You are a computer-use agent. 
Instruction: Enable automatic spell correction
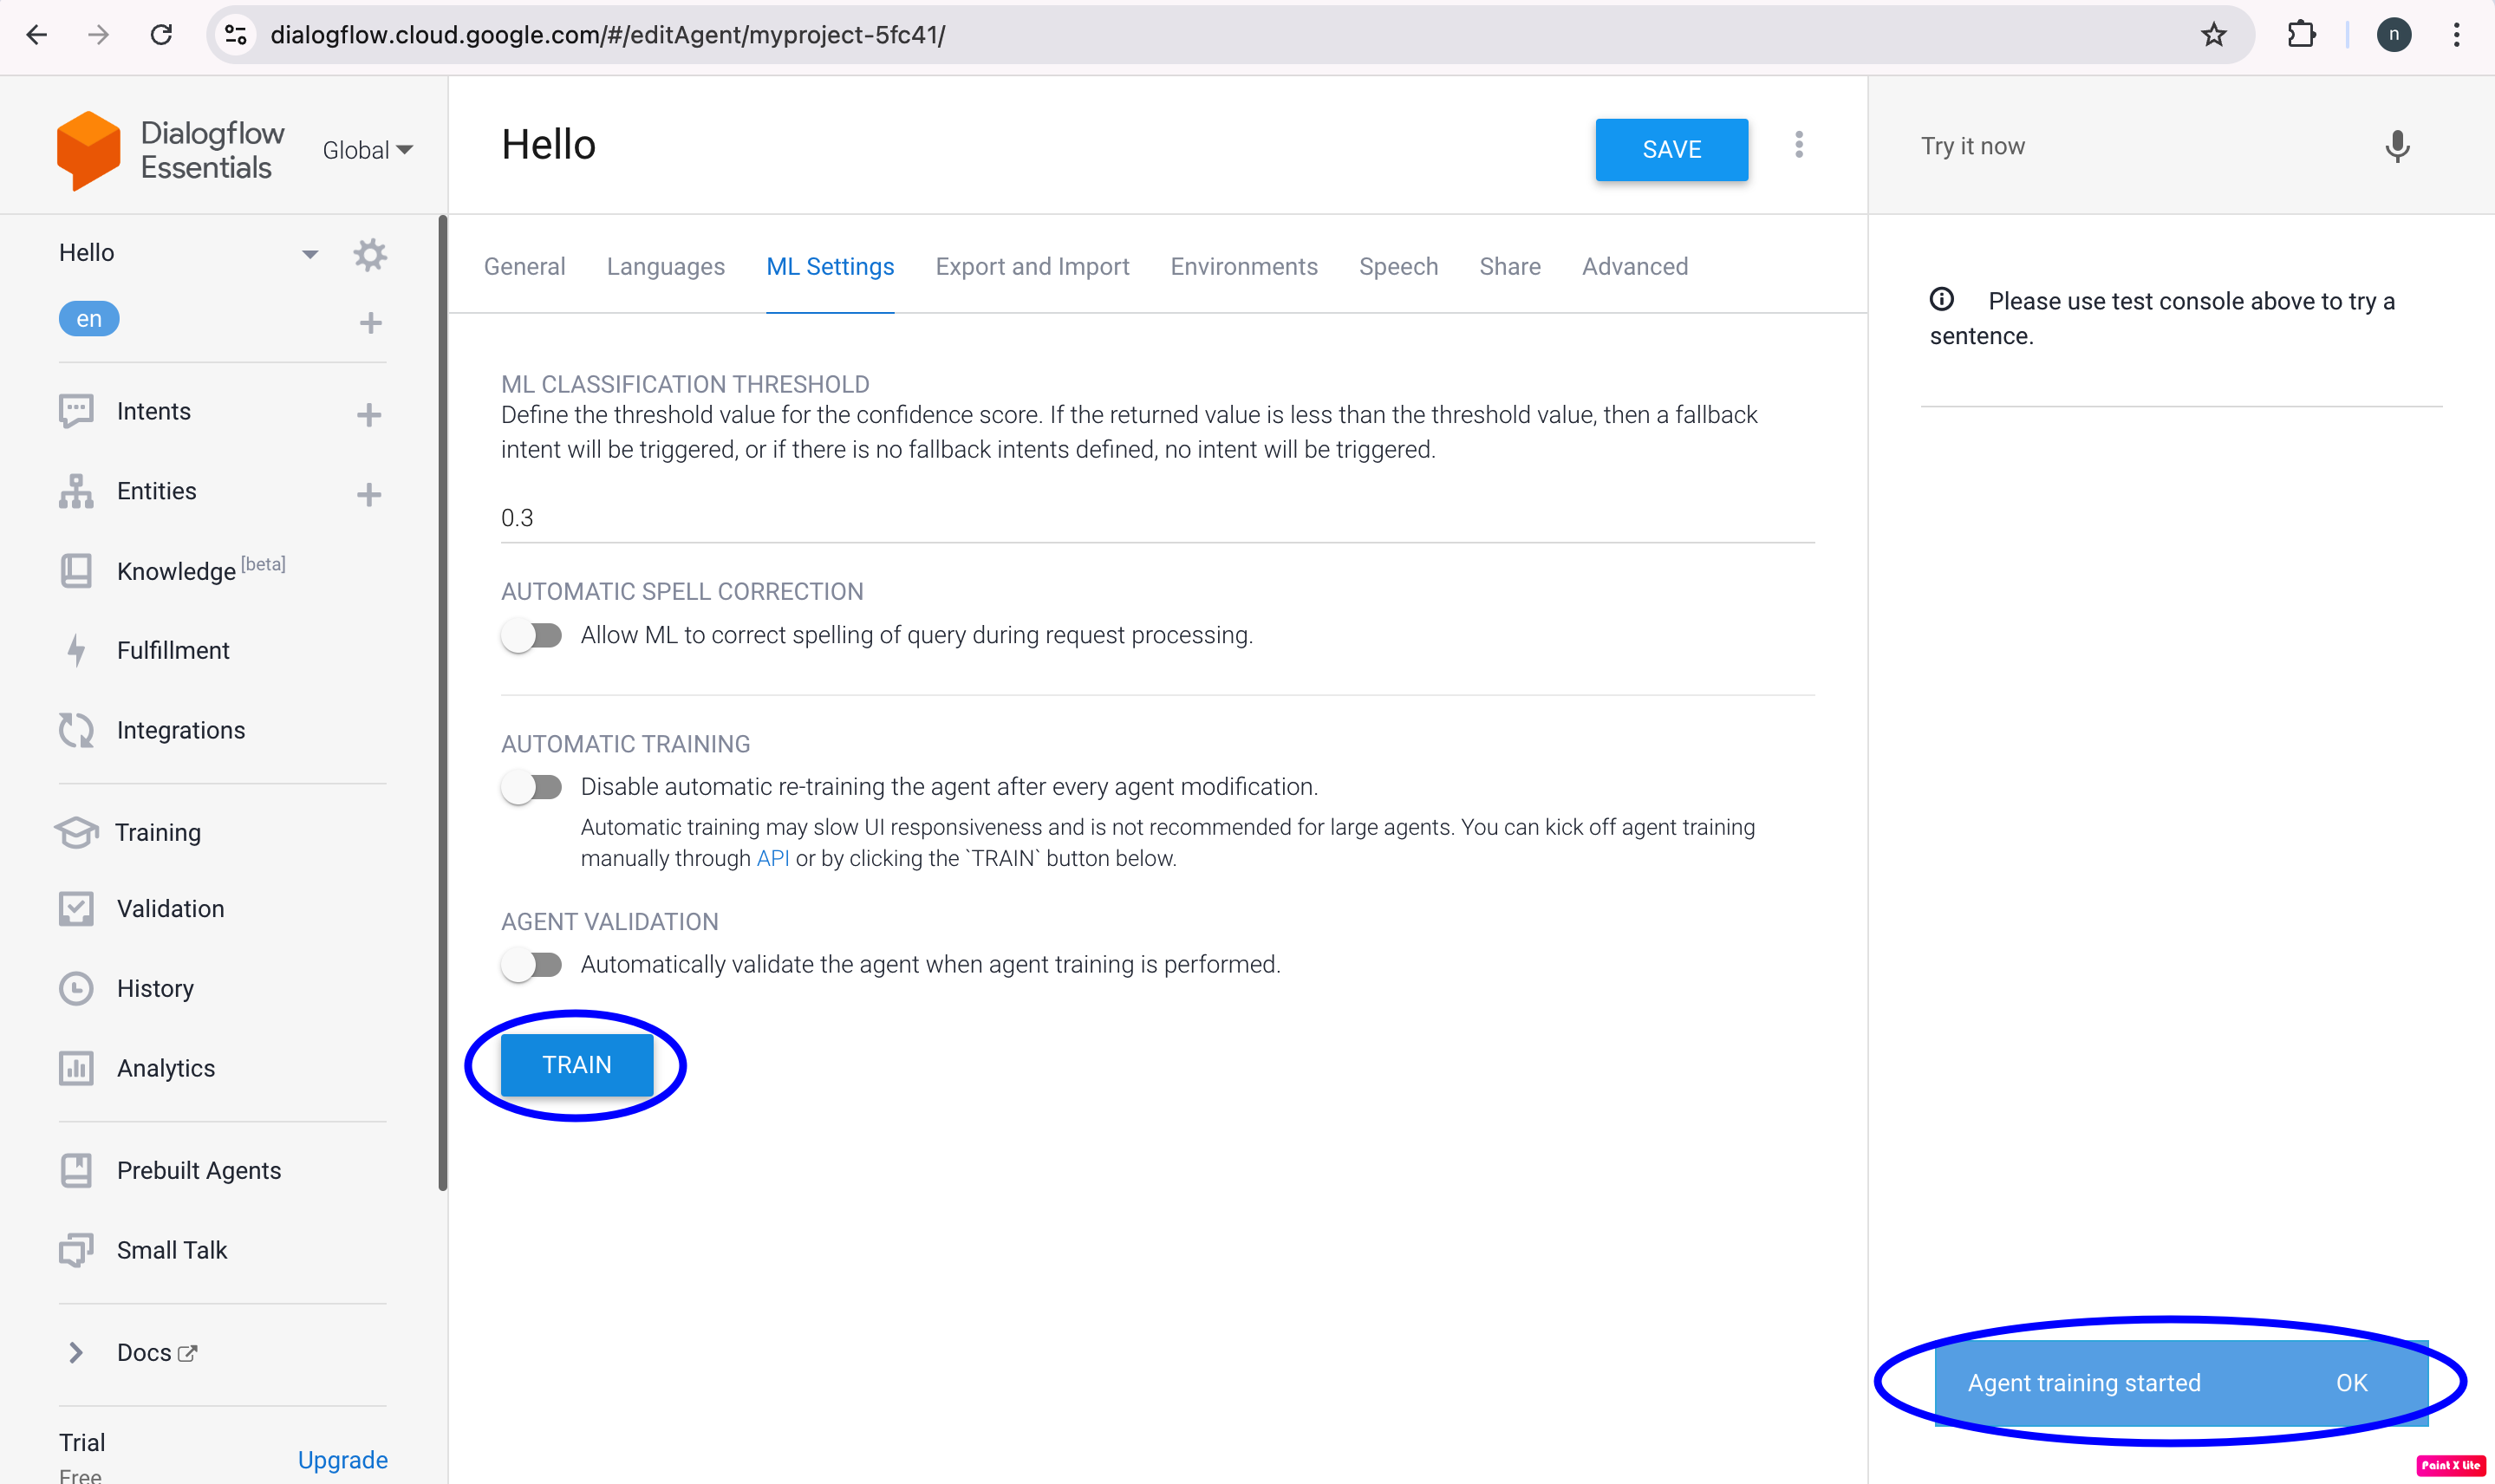pos(533,635)
